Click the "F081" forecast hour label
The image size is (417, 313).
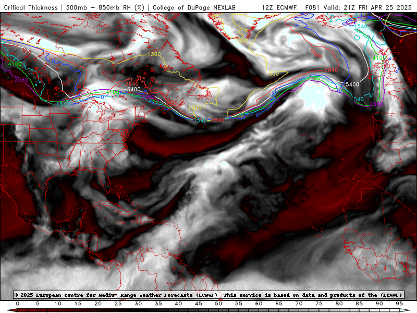tap(313, 7)
